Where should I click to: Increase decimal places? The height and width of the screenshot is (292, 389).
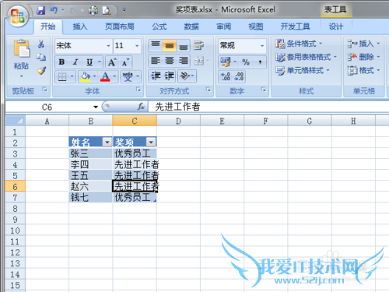tap(225, 76)
